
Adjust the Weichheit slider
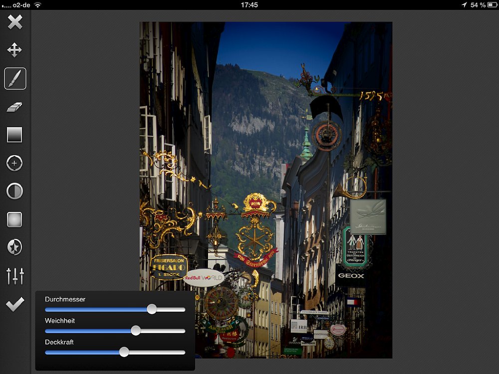pyautogui.click(x=115, y=331)
